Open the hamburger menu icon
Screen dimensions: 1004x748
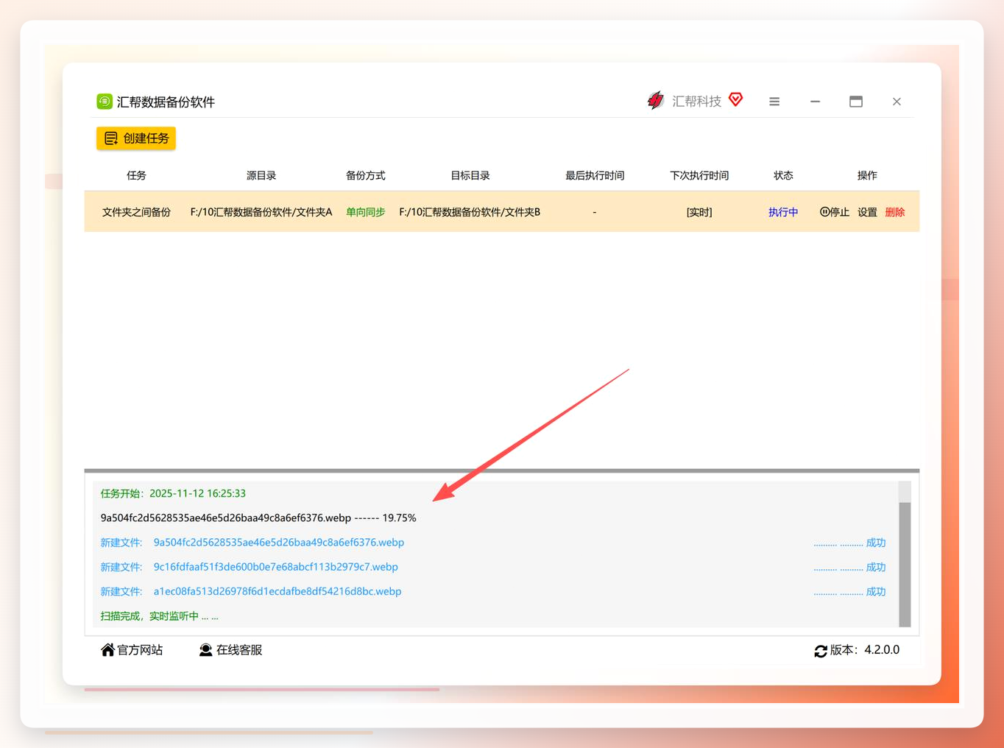(x=774, y=102)
